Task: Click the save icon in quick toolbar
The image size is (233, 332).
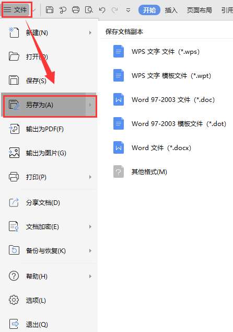Action: 50,10
